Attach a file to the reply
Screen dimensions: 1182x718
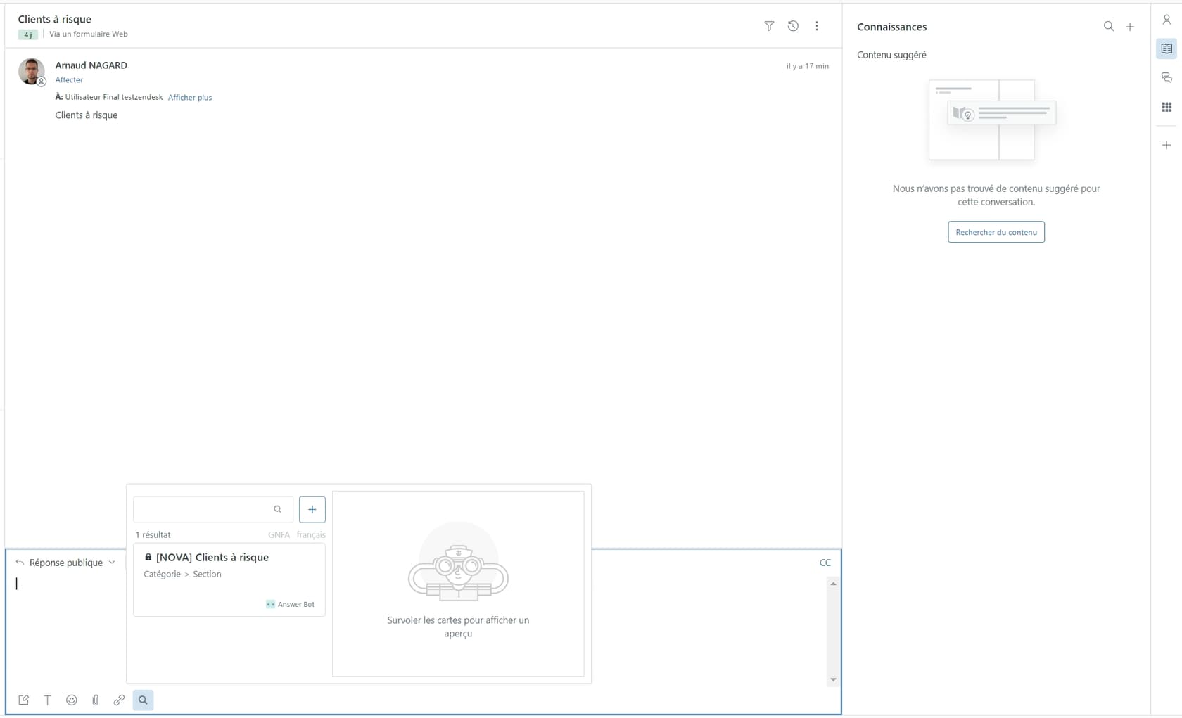tap(95, 700)
